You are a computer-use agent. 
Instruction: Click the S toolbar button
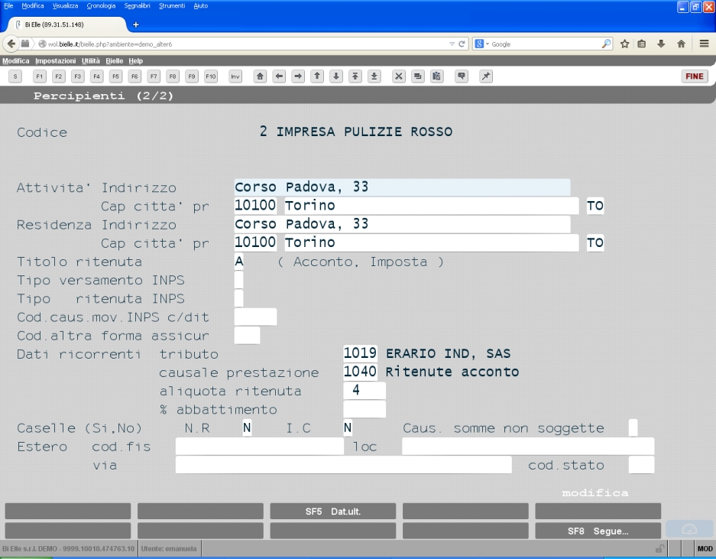coord(15,76)
